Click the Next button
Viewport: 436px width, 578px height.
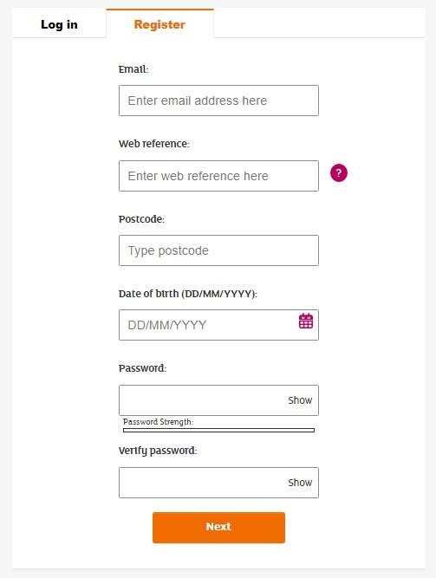(218, 527)
